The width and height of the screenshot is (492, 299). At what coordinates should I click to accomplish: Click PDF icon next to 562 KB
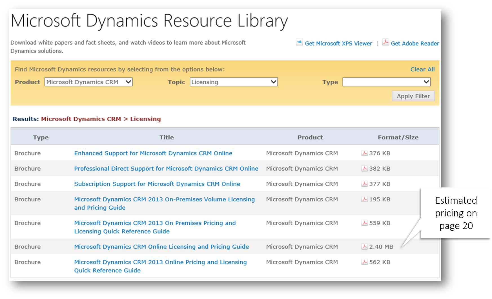(364, 262)
